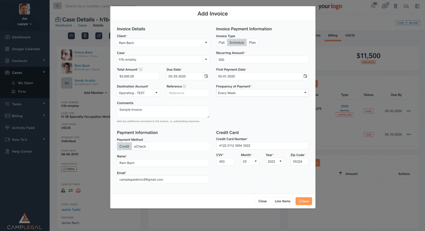This screenshot has width=425, height=231.
Task: Select Flat invoice type
Action: [222, 43]
